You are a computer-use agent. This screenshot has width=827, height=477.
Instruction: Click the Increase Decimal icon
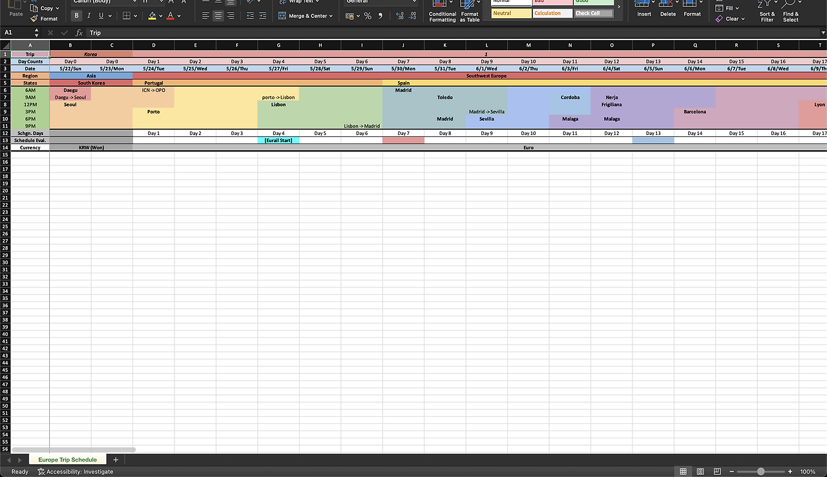[x=399, y=16]
